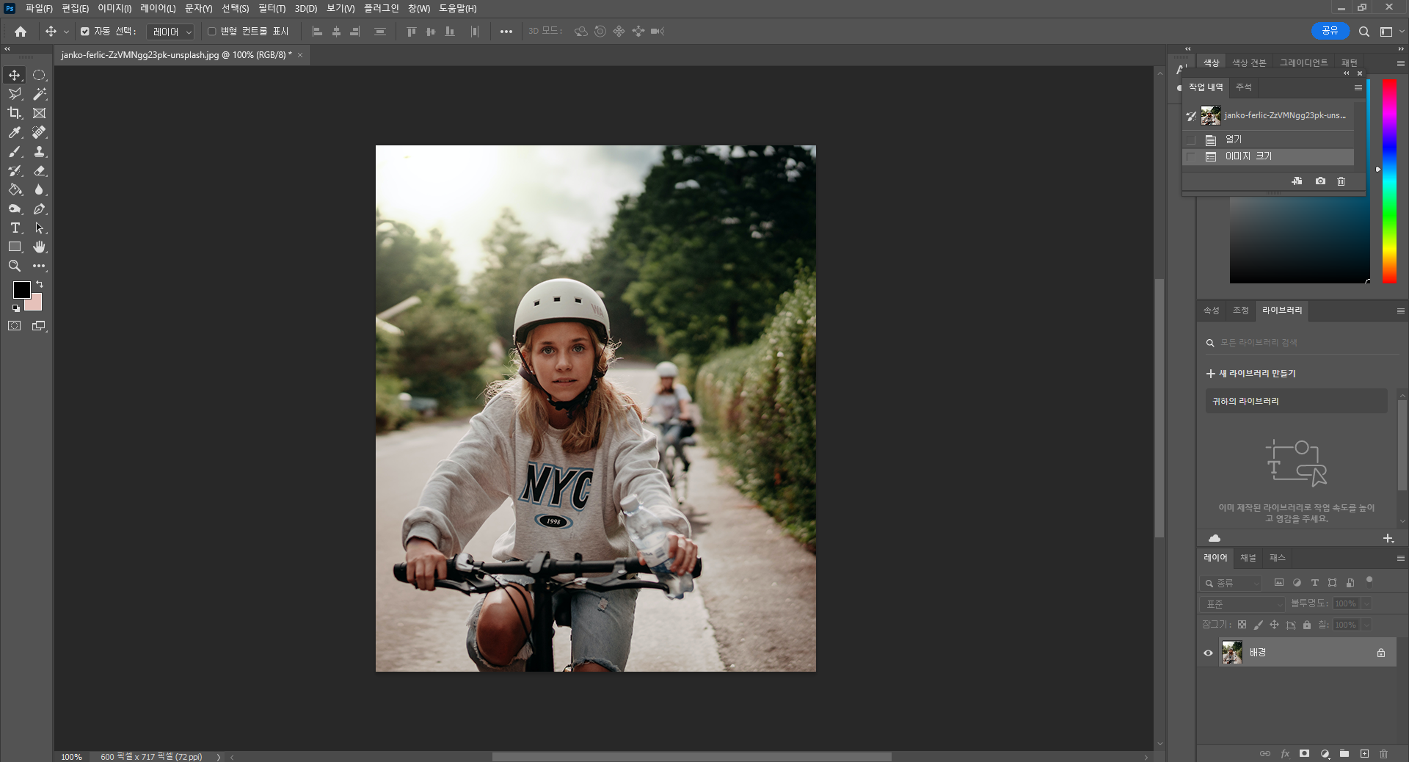Click 새 라이브러리 만들기 button
This screenshot has height=762, width=1409.
[x=1251, y=374]
